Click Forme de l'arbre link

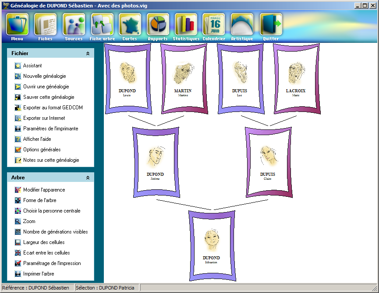click(x=39, y=200)
